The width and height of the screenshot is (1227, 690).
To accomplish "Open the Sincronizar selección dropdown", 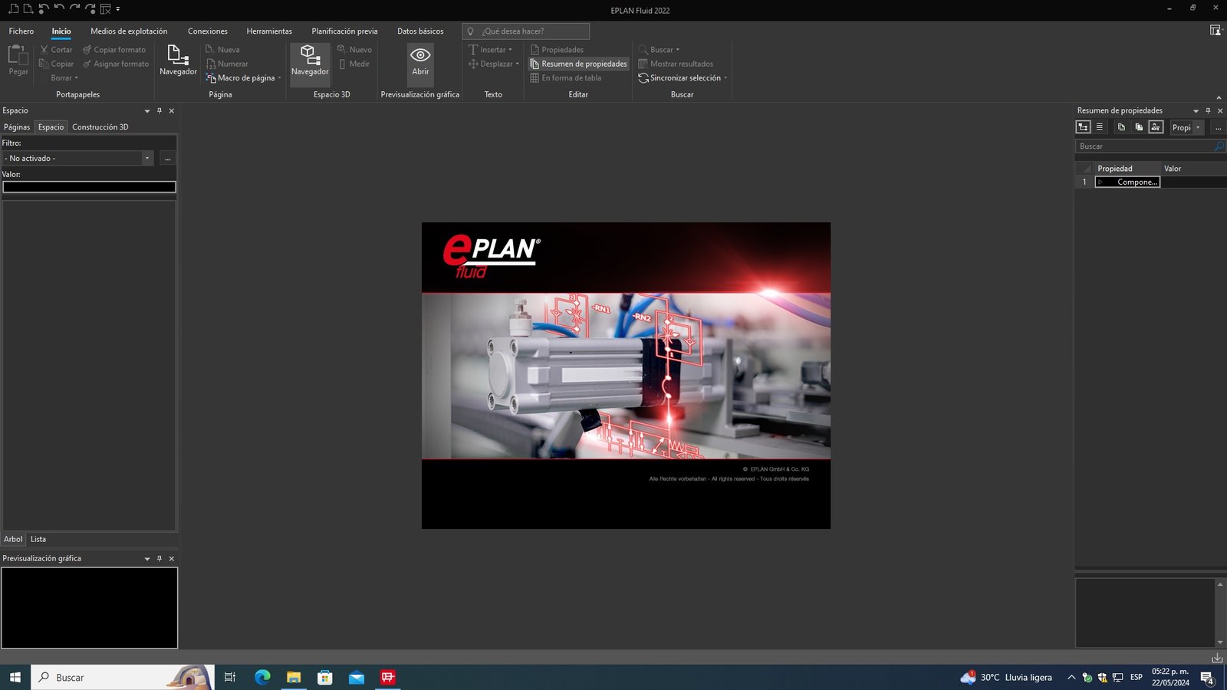I will click(683, 77).
